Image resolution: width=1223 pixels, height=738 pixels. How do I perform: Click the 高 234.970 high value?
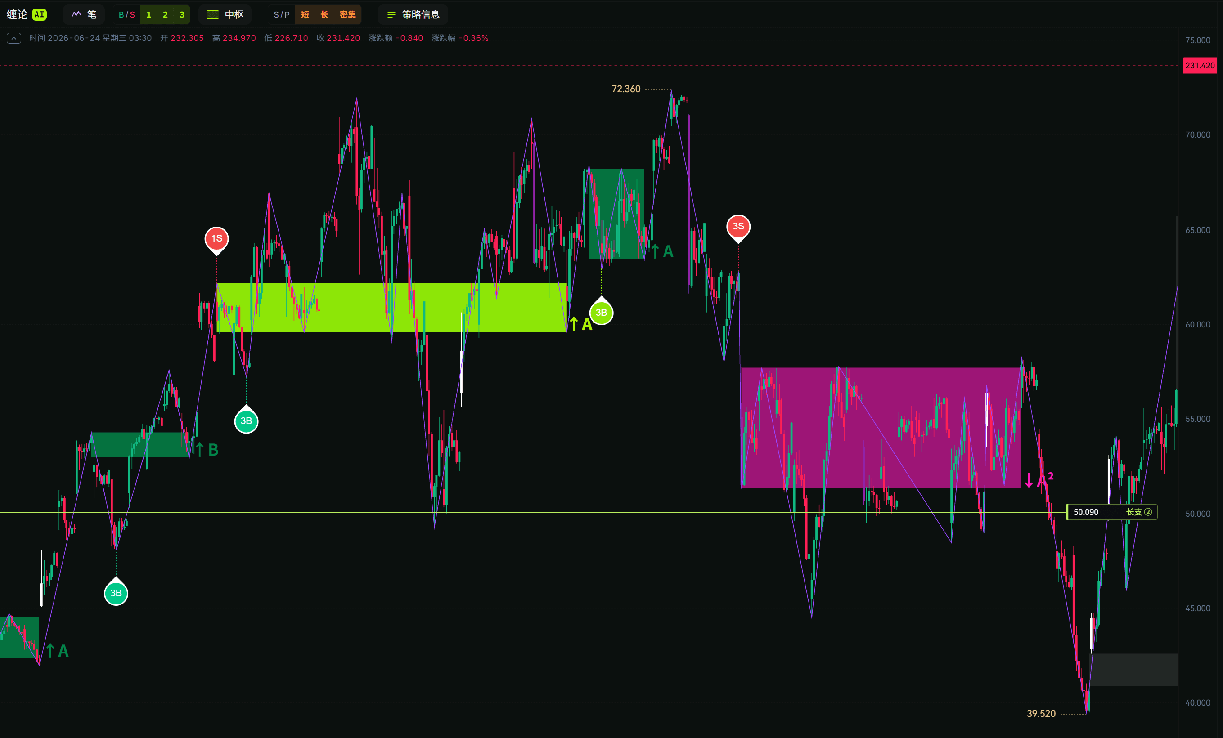pos(234,38)
